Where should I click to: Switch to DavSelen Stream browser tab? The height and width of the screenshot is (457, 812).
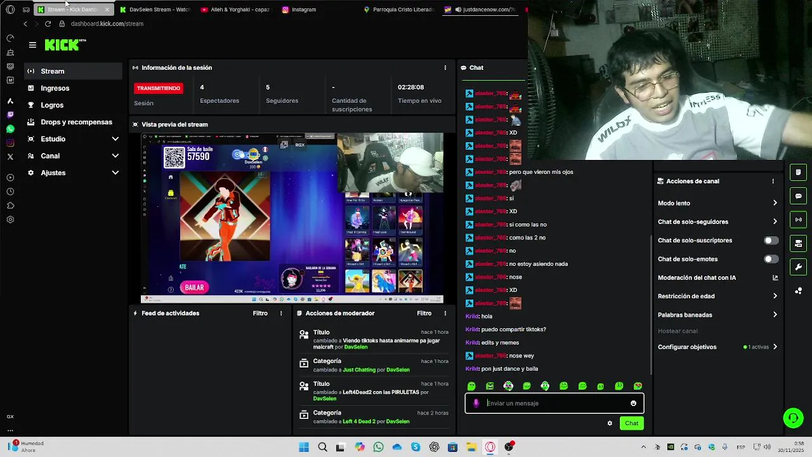(154, 10)
